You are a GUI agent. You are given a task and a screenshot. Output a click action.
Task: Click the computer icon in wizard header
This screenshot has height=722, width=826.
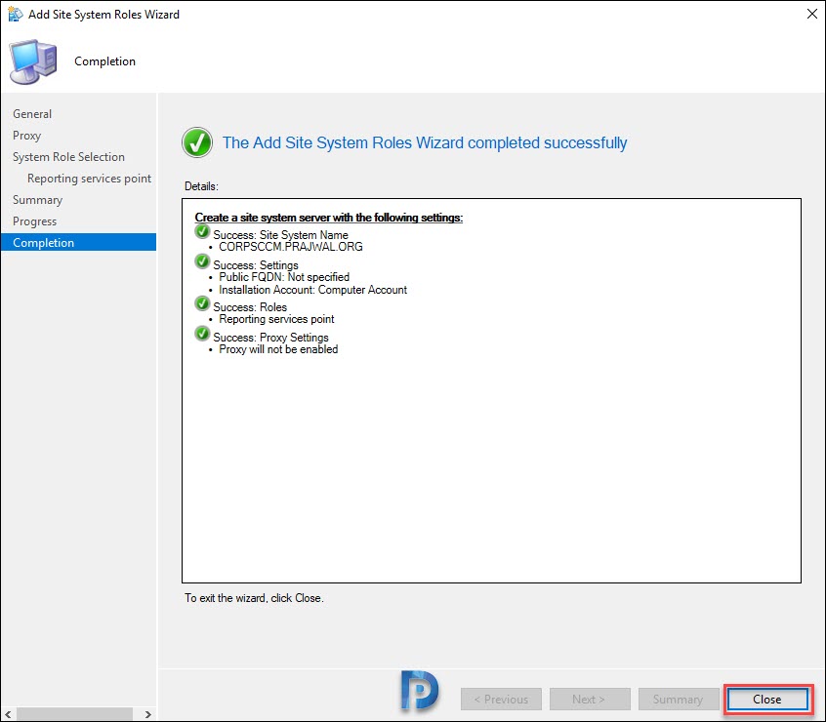click(32, 61)
